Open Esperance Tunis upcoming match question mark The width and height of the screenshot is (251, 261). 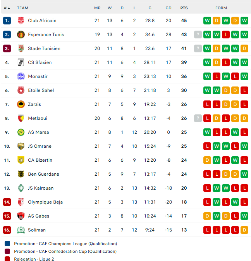(198, 35)
